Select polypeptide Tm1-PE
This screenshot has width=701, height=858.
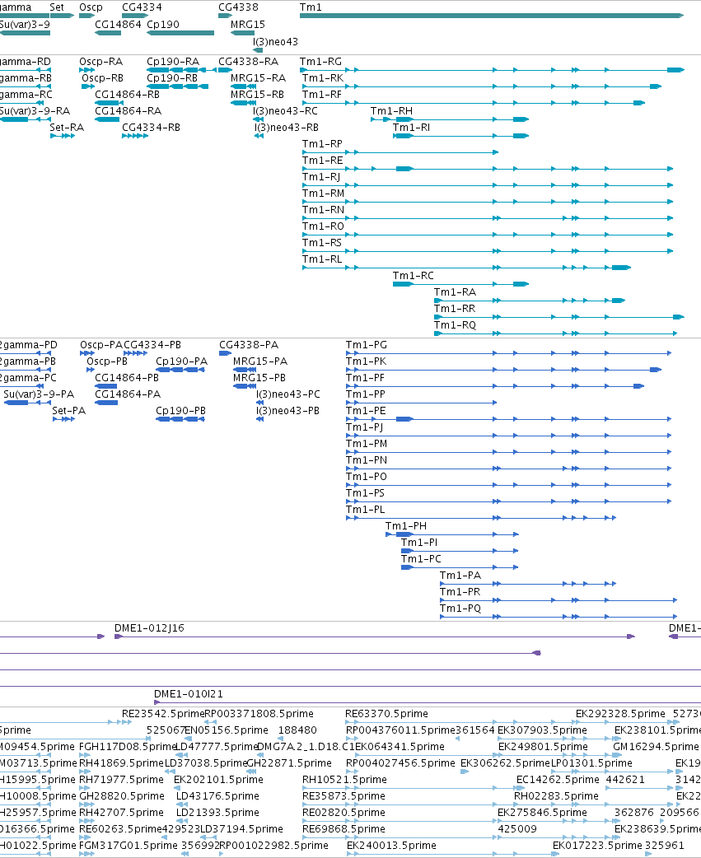pos(508,419)
